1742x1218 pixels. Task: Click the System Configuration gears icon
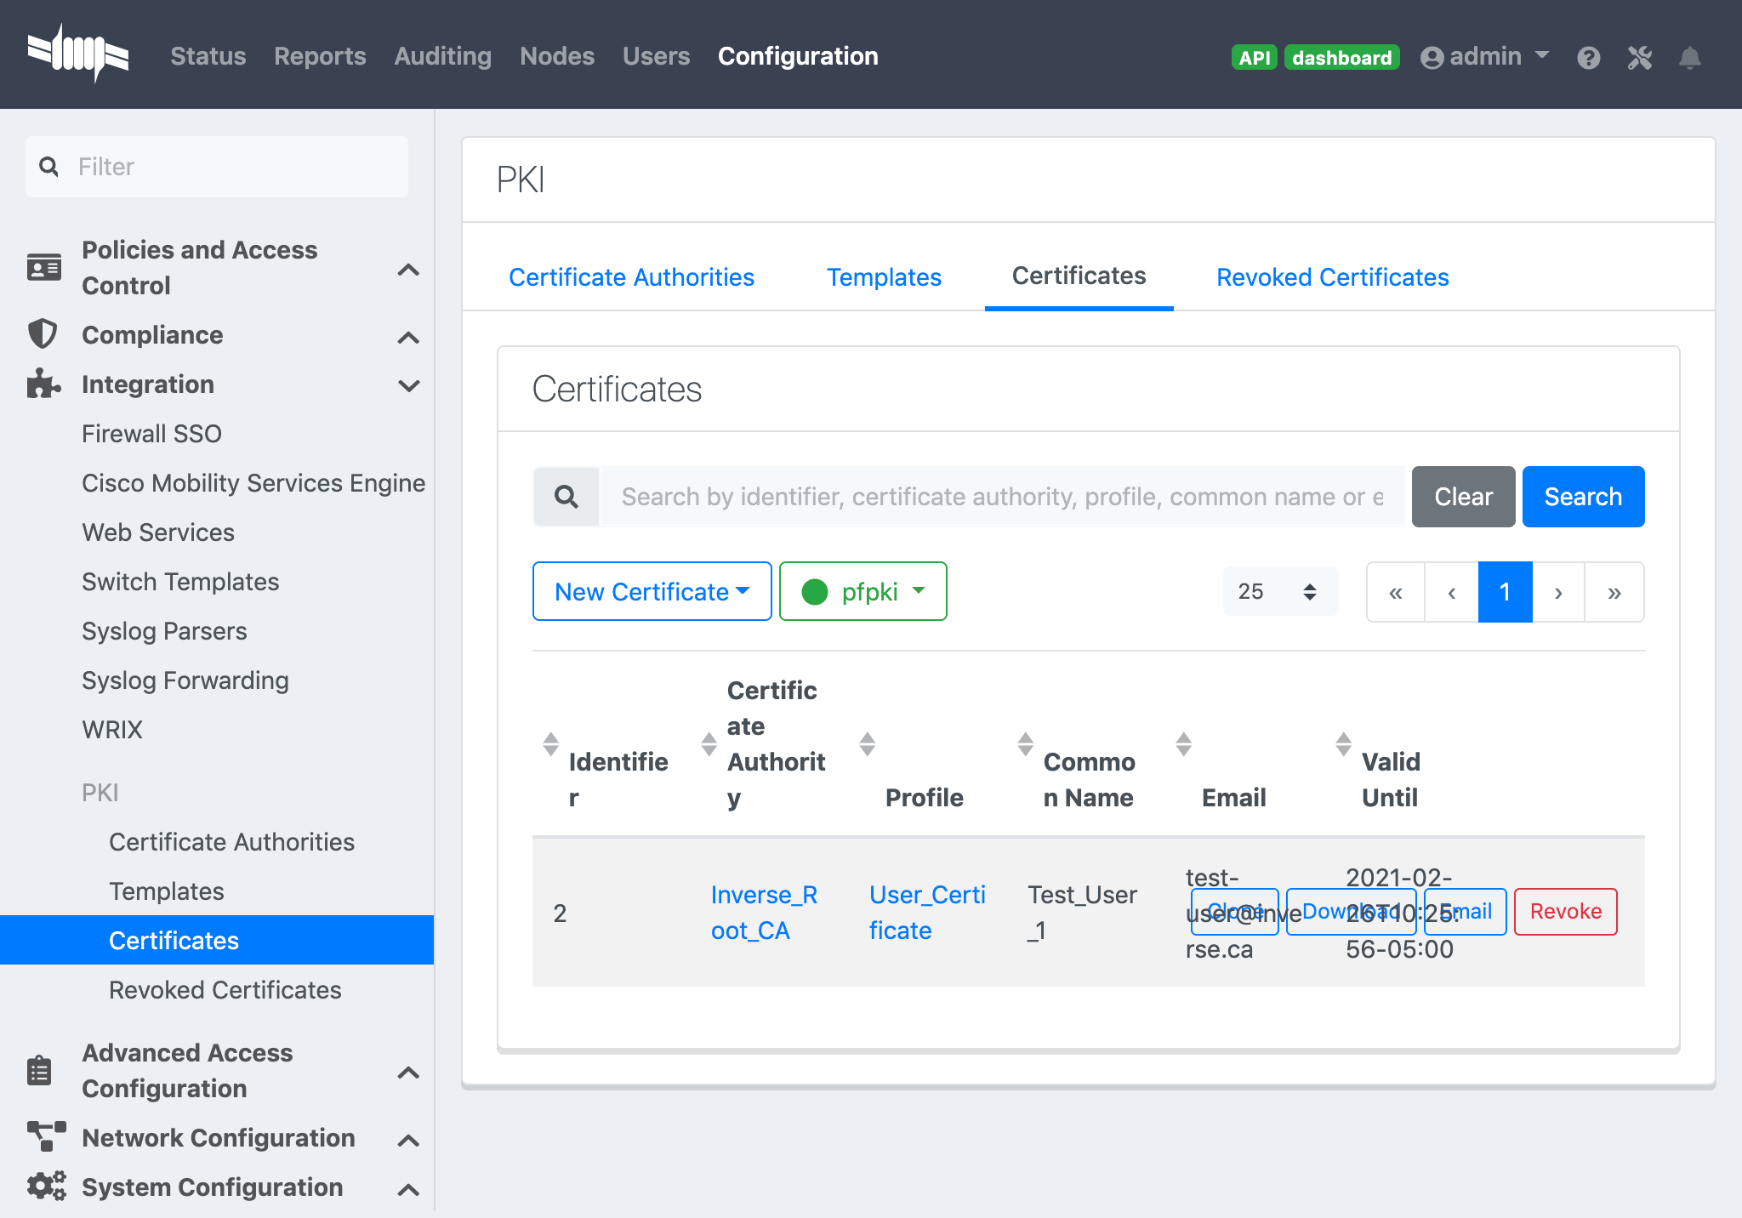[46, 1187]
